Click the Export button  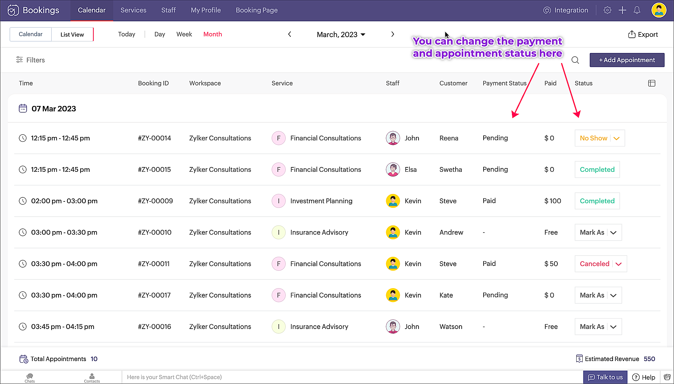point(643,34)
